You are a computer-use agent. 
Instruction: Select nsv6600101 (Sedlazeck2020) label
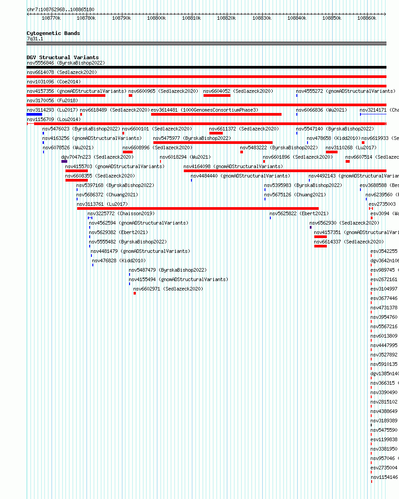(x=157, y=129)
